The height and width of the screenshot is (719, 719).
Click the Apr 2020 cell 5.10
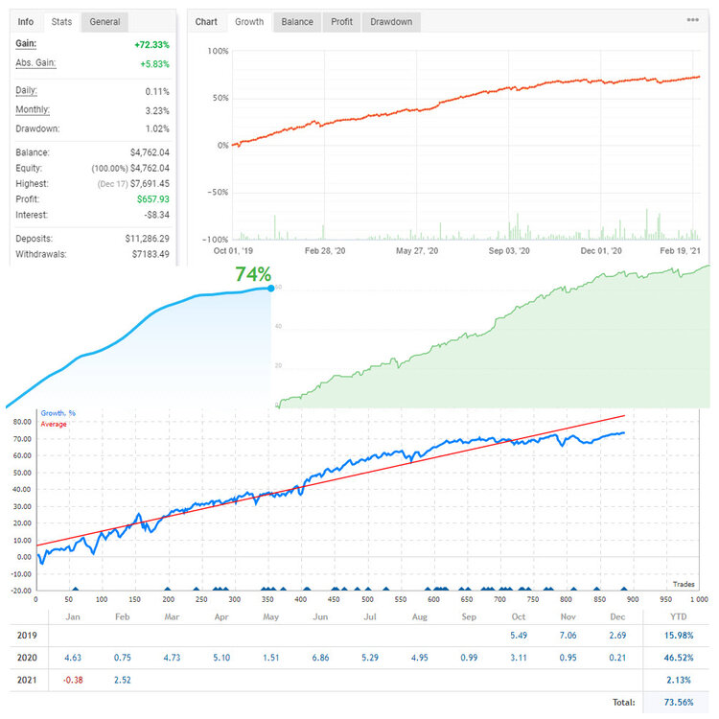(221, 658)
